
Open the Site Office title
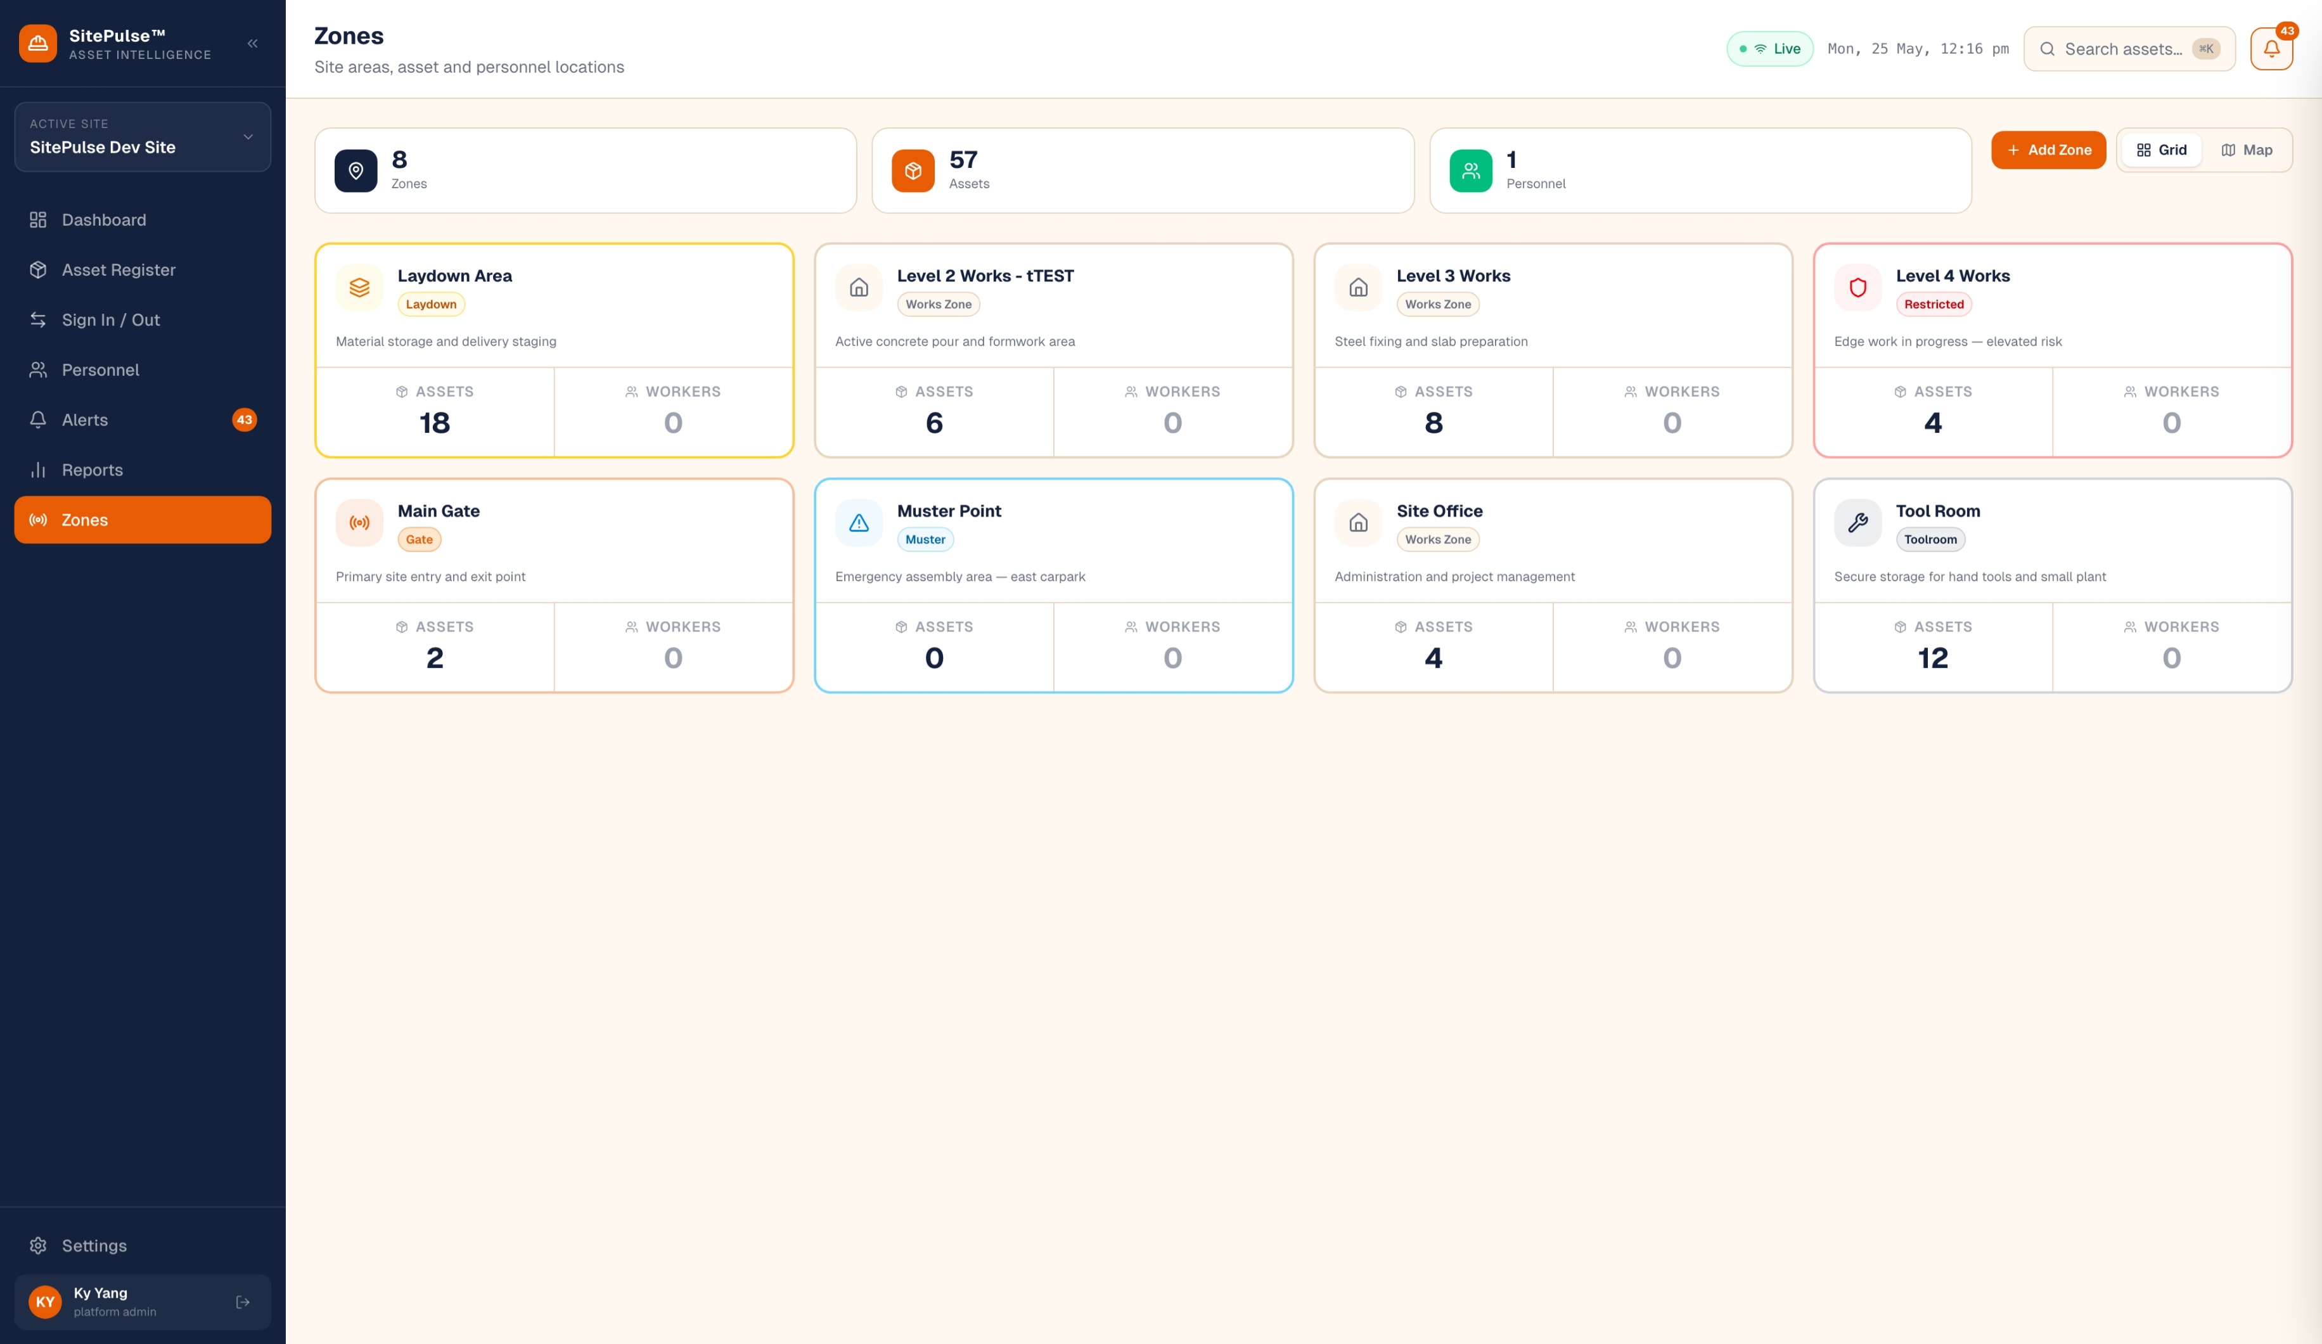click(1439, 510)
